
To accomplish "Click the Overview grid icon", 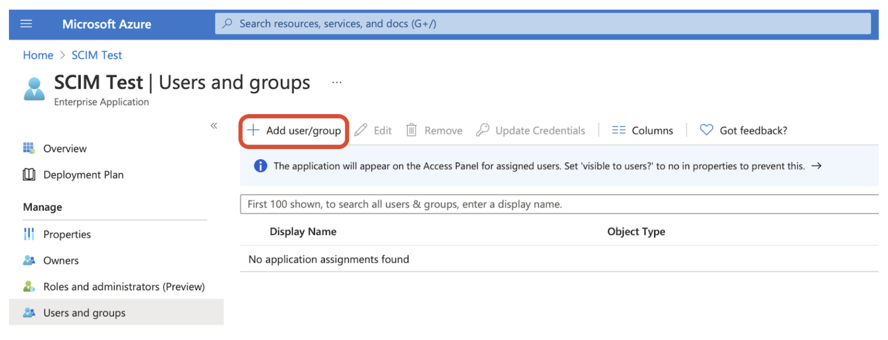I will coord(29,148).
